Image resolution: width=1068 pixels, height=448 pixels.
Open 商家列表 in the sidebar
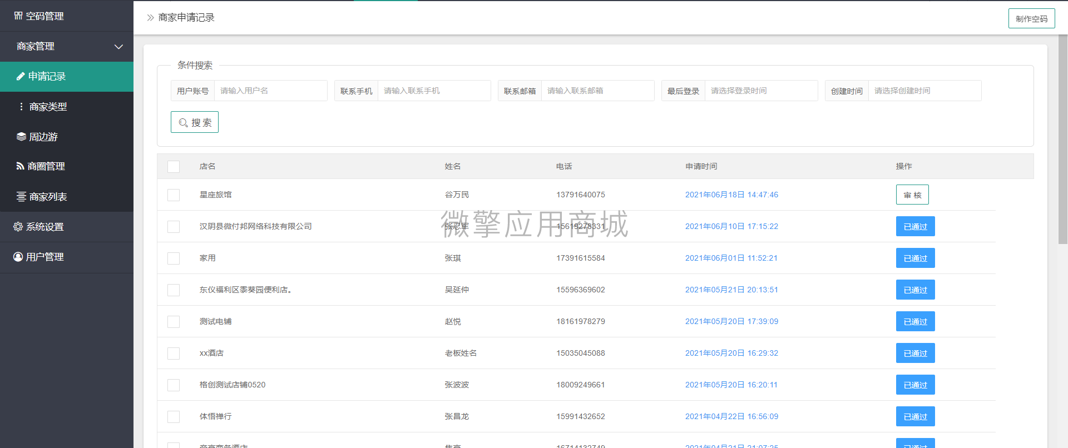(x=67, y=196)
